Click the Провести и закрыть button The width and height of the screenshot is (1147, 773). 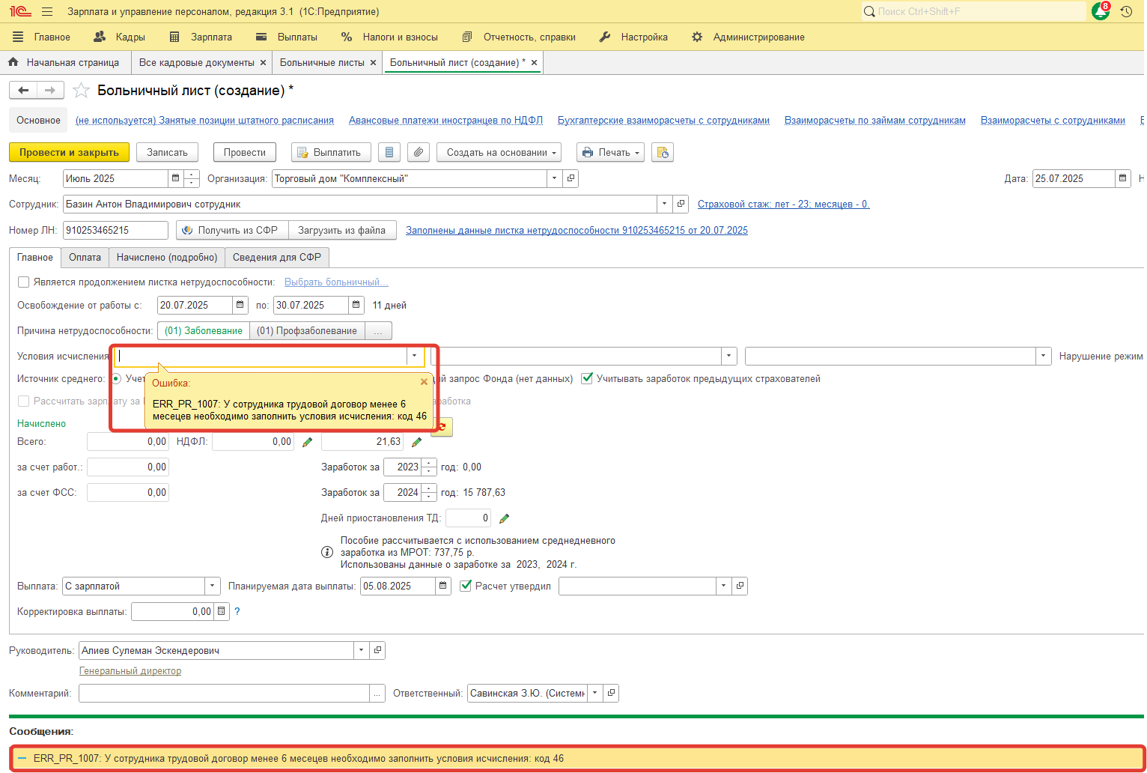point(69,152)
